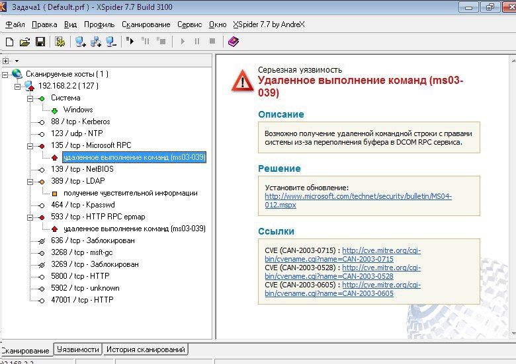Stop all scans using the stop icon

(x=212, y=41)
